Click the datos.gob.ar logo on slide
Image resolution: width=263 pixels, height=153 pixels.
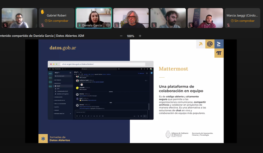coord(63,48)
